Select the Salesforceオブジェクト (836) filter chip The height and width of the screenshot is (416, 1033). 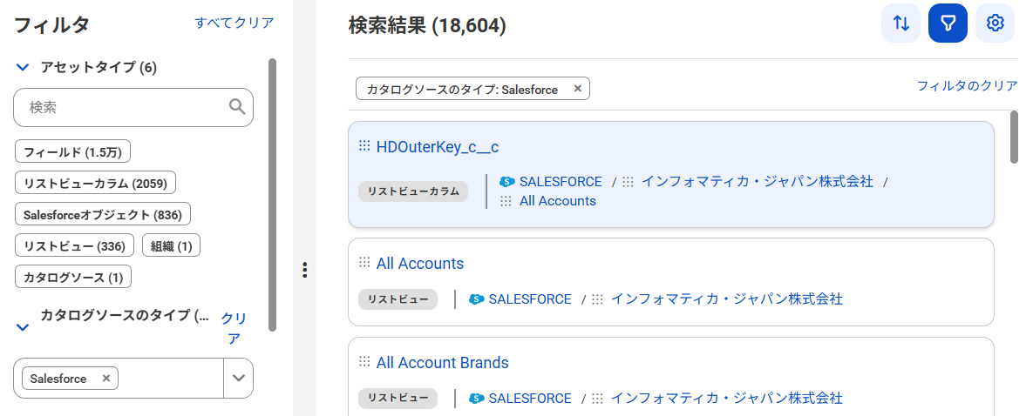point(102,214)
